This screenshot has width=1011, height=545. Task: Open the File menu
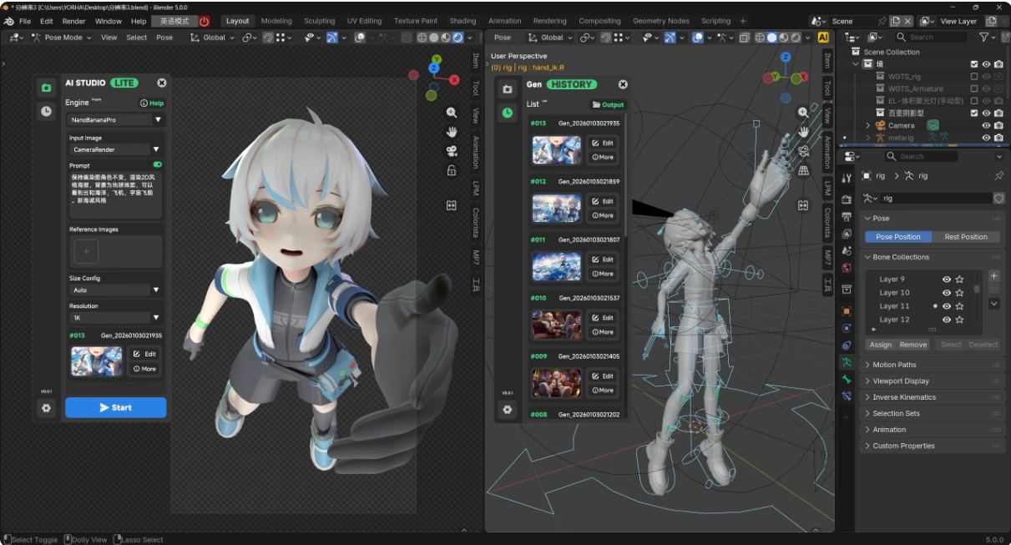tap(25, 21)
